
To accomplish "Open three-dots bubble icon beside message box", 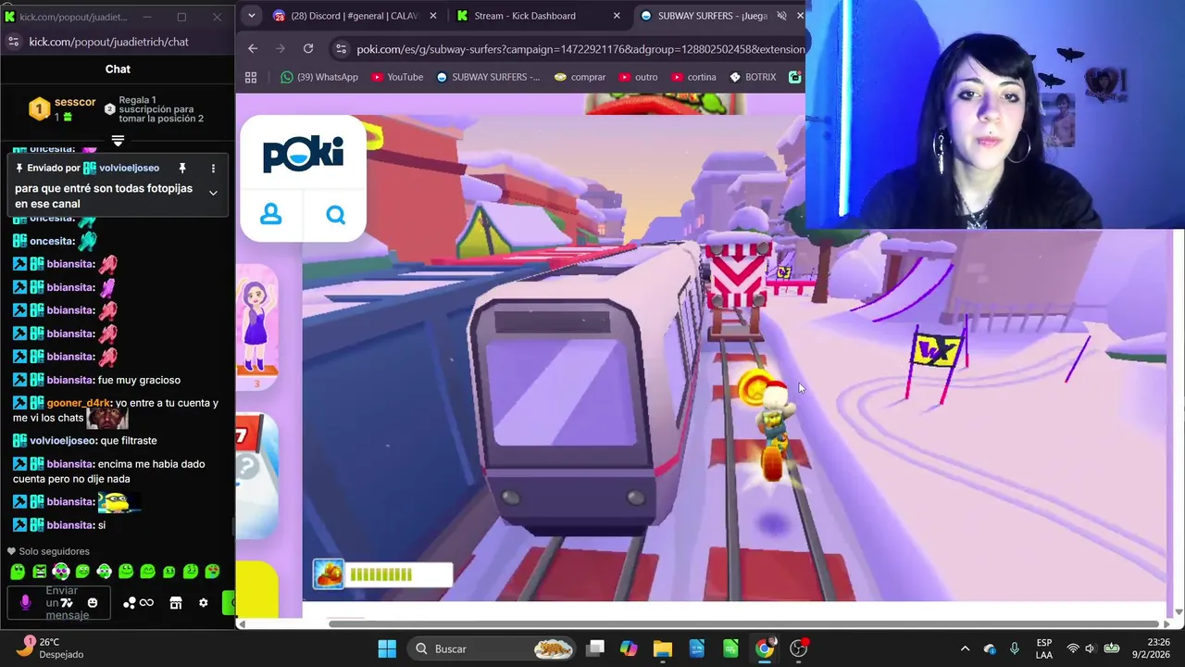I will 130,603.
